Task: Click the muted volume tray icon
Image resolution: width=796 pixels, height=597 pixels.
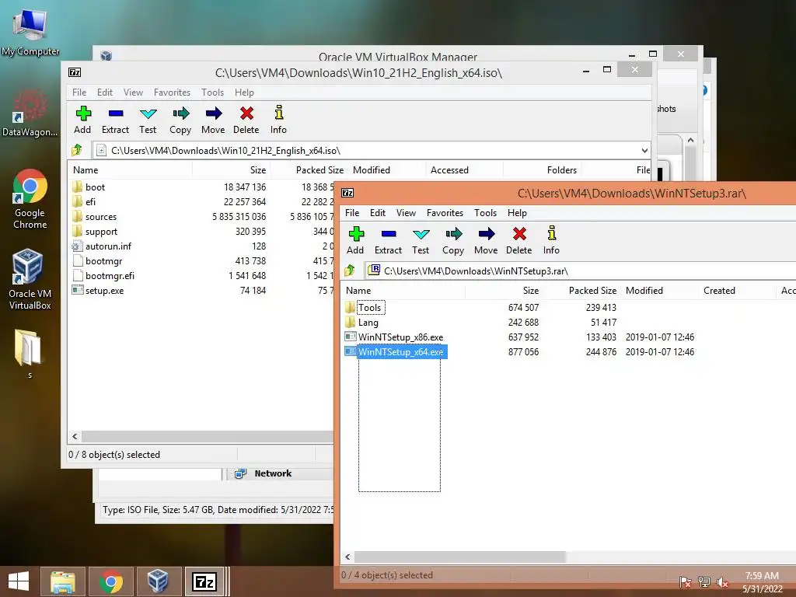Action: tap(723, 581)
